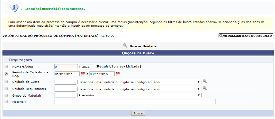Open the Unidade de Custo unit dropdown

tap(139, 82)
